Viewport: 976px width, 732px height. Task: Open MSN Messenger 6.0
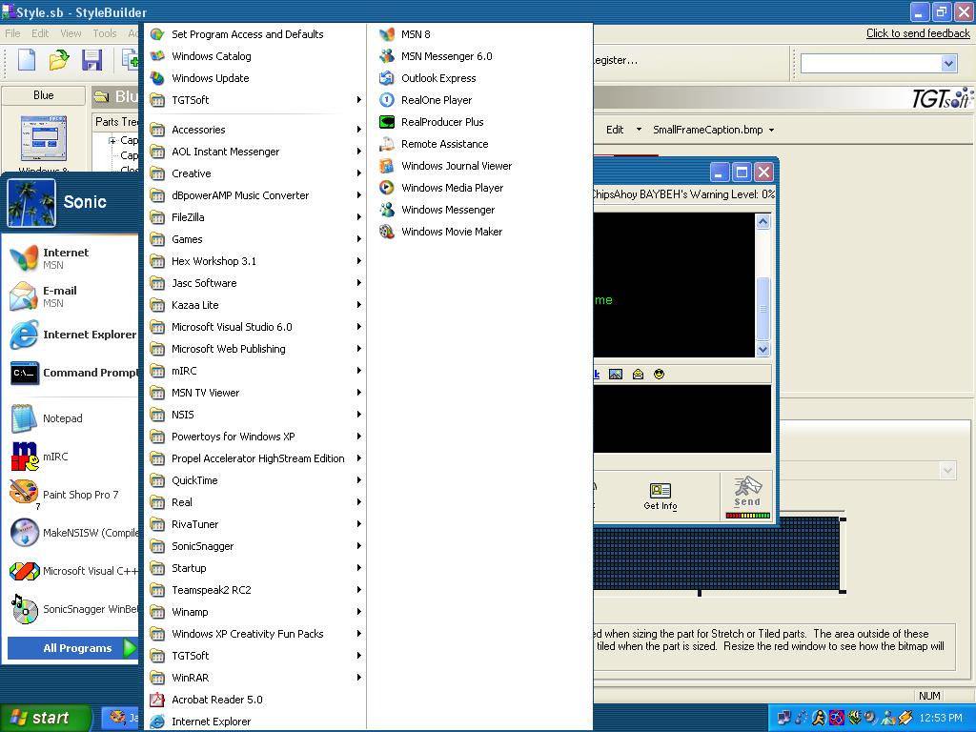point(446,56)
